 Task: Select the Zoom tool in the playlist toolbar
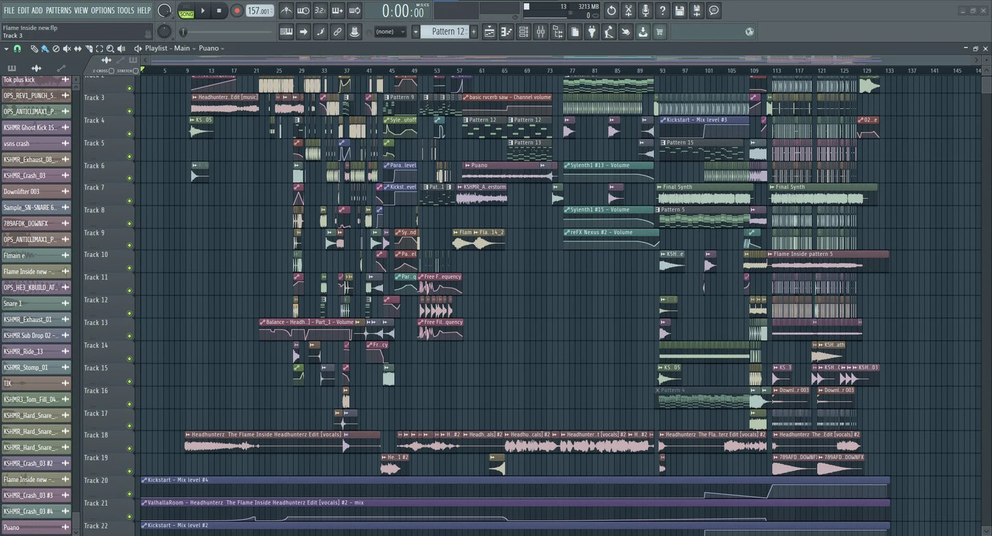(x=111, y=49)
